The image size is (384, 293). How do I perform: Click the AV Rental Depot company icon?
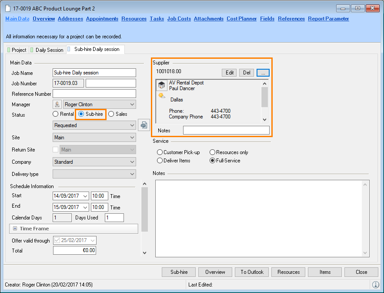click(x=162, y=85)
